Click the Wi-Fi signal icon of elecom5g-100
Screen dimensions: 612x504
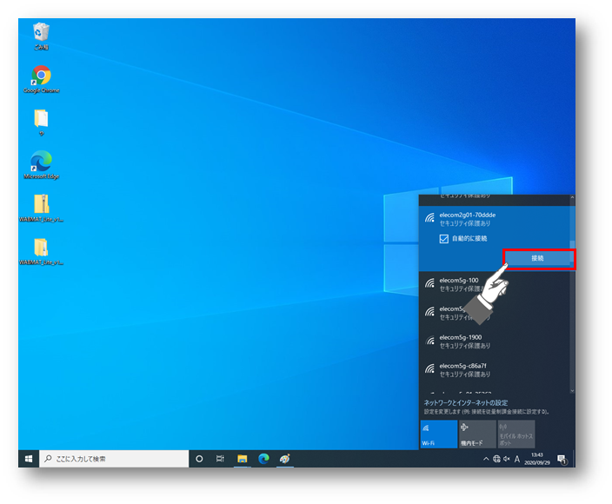(x=429, y=282)
